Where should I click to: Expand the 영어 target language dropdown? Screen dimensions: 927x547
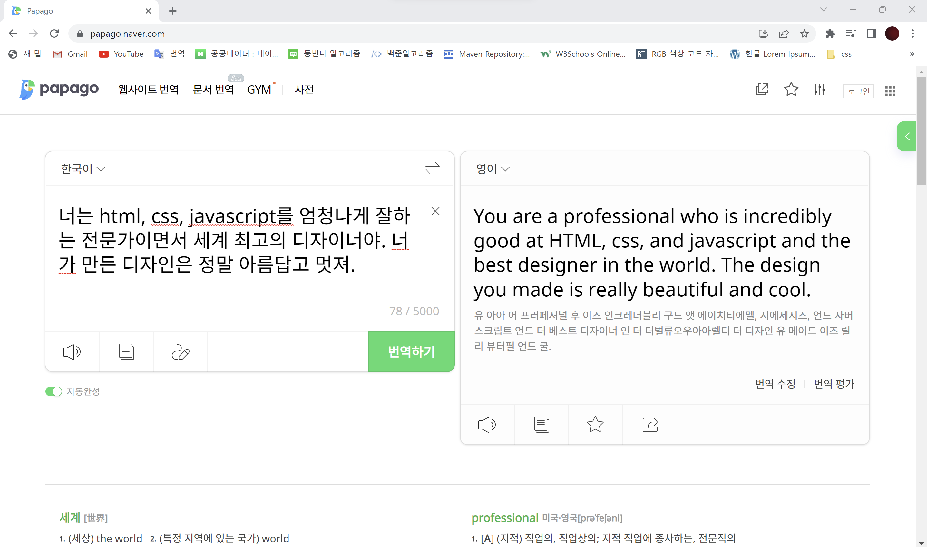point(493,169)
